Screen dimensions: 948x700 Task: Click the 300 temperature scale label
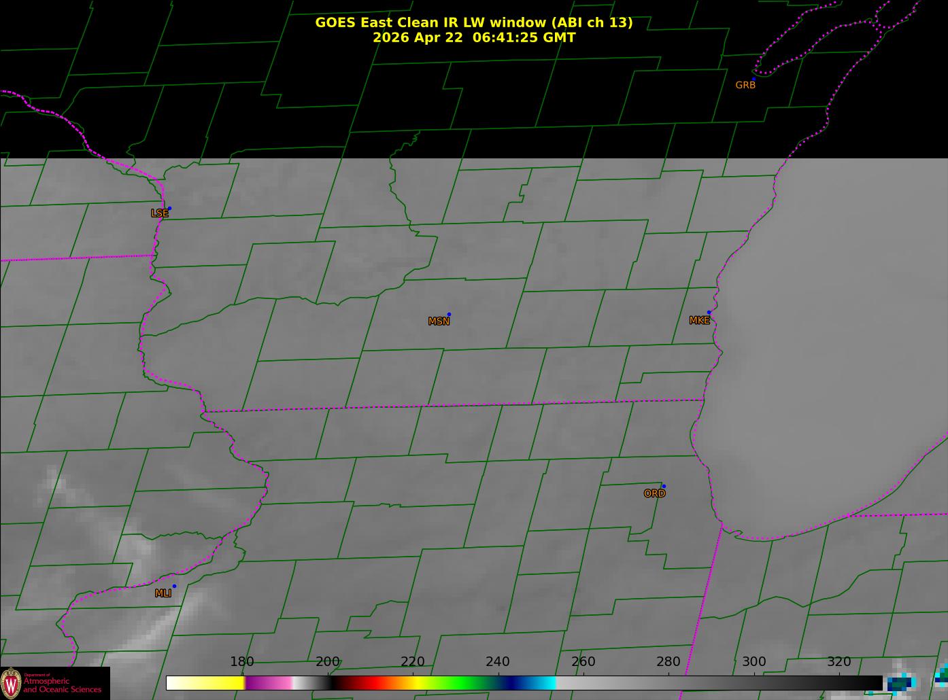(x=754, y=661)
